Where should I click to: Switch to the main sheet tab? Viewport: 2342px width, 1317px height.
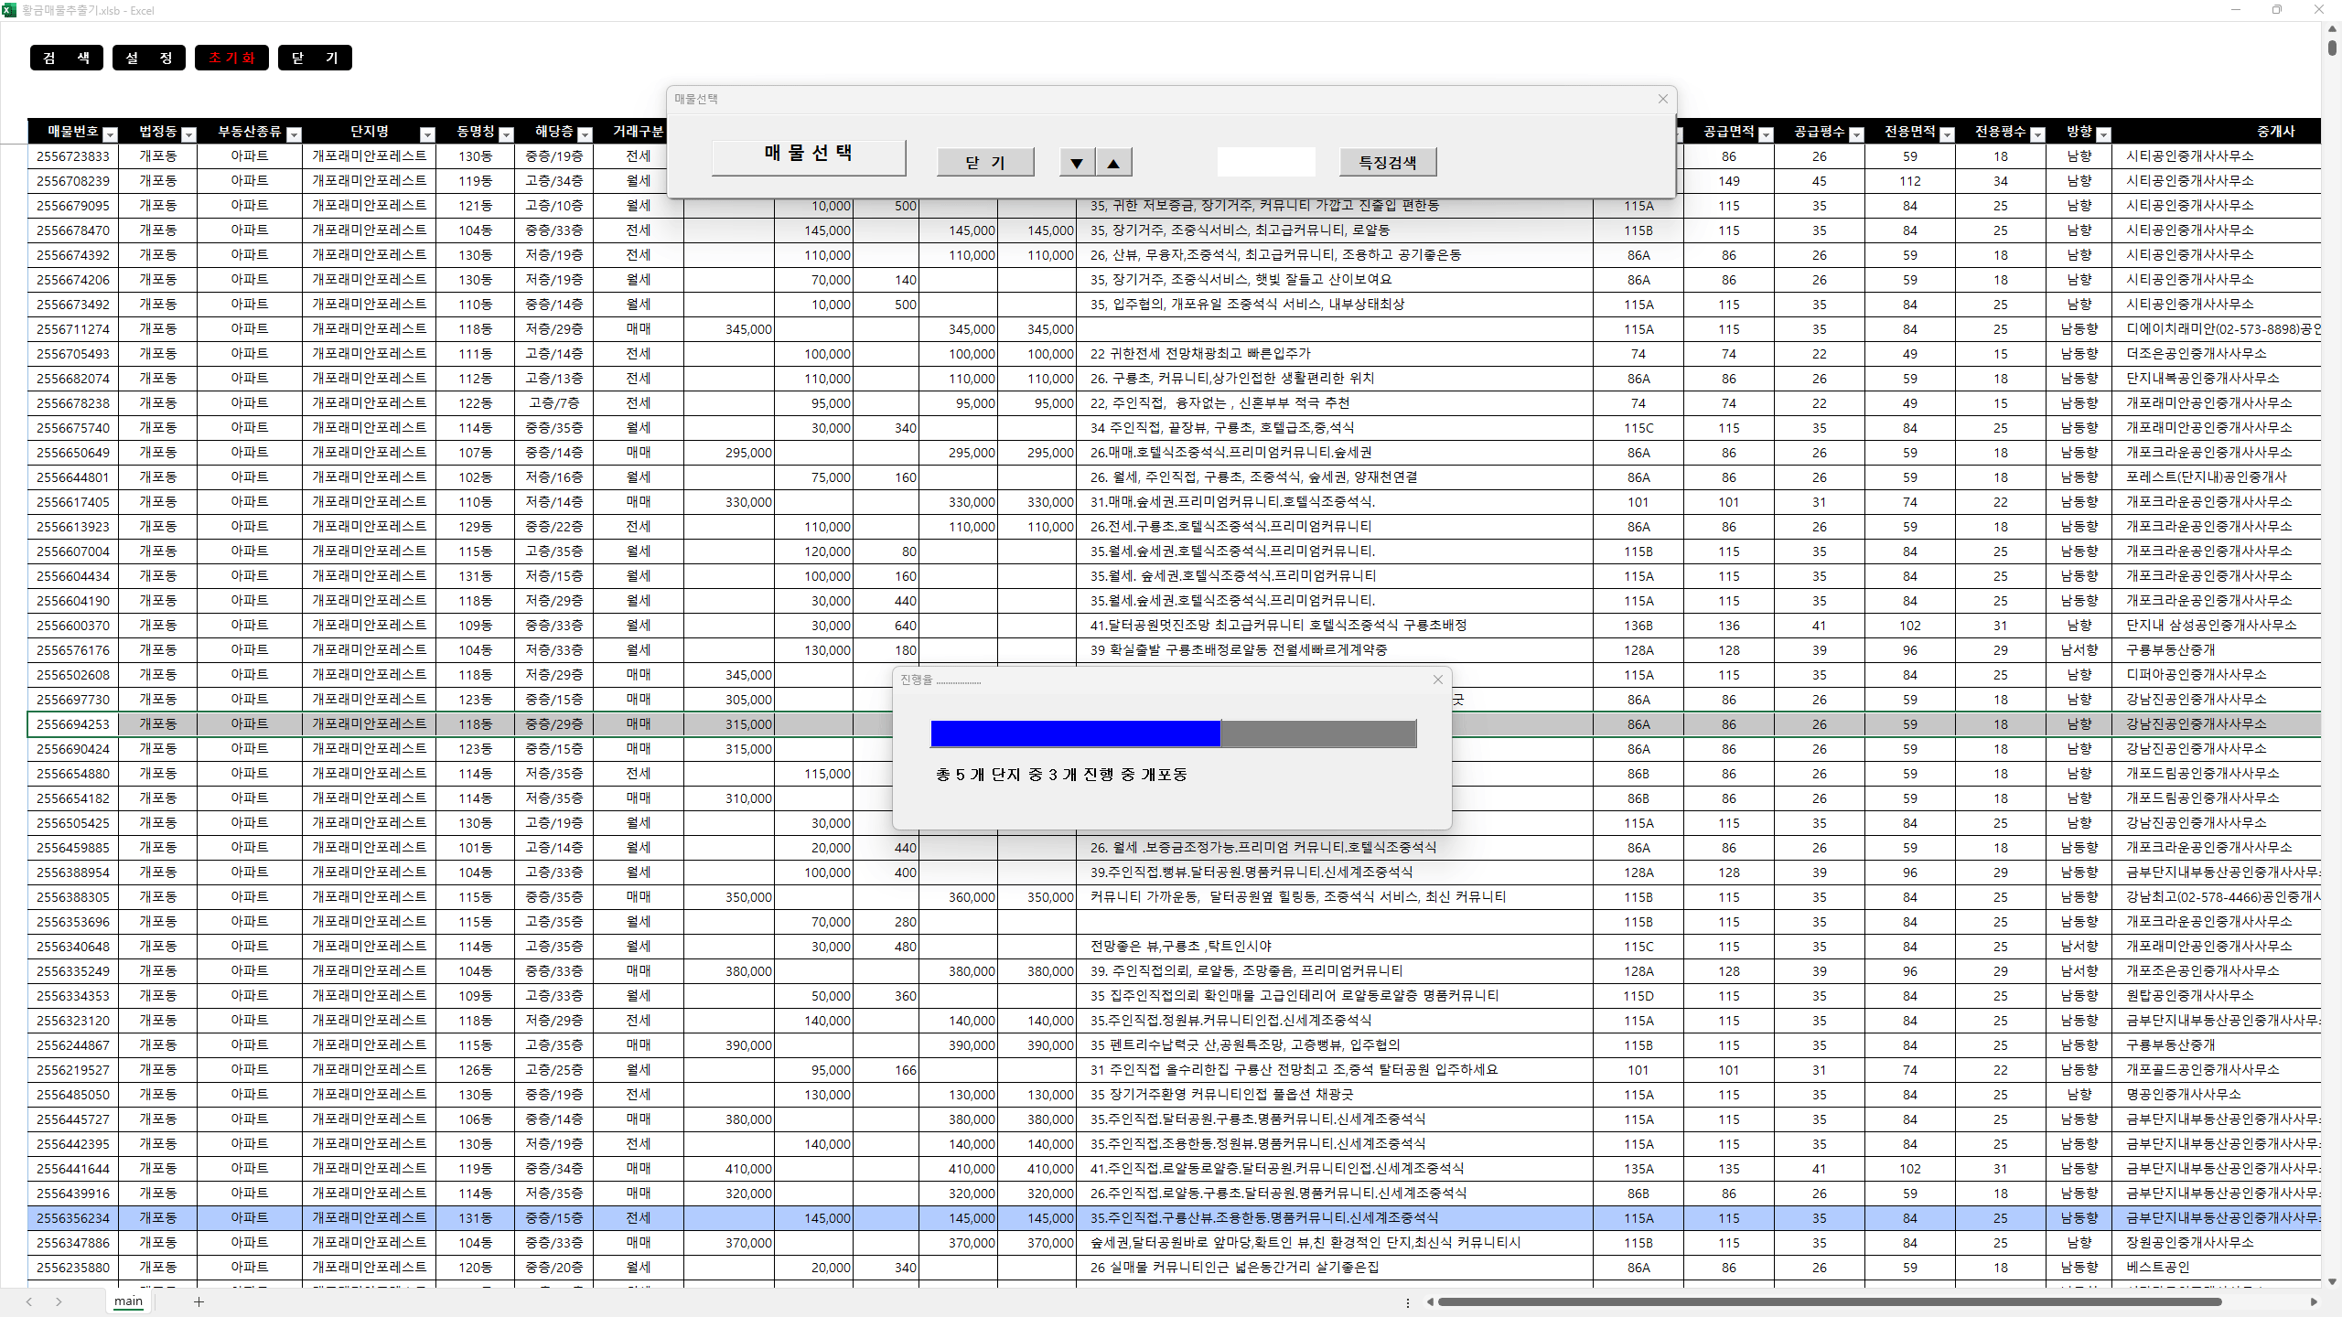pyautogui.click(x=128, y=1301)
